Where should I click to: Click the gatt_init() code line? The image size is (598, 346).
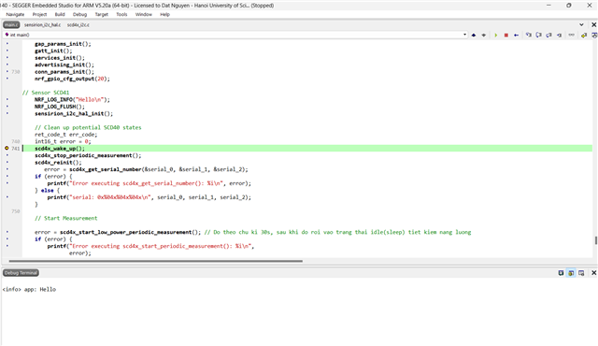click(x=53, y=50)
